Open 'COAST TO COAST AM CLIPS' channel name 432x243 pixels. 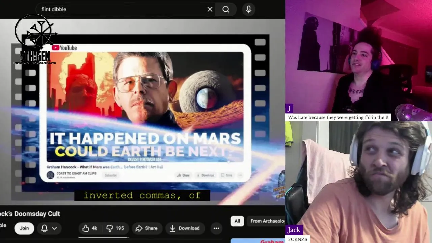click(76, 173)
